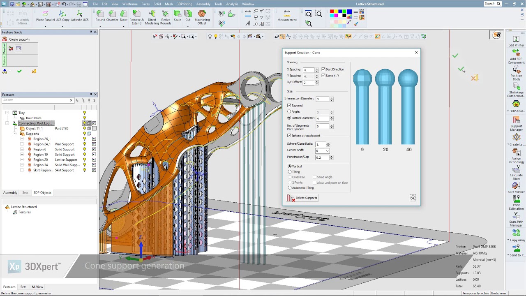Open Assign Technology tool

pos(516,156)
